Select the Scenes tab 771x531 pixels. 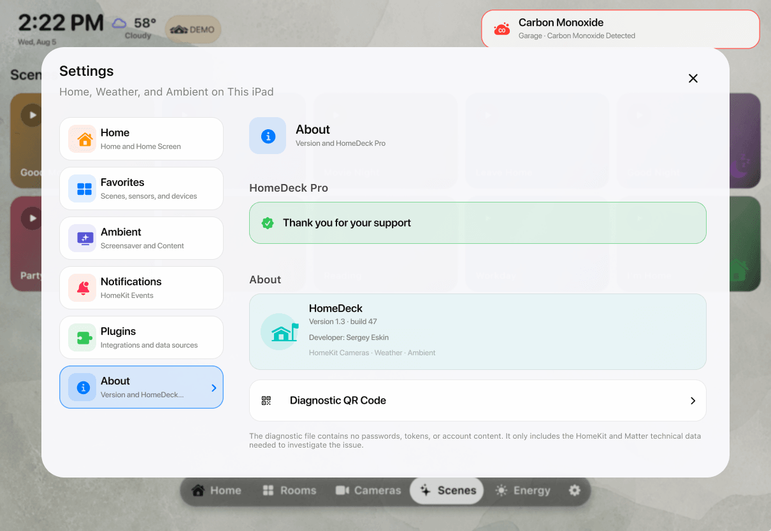(447, 490)
